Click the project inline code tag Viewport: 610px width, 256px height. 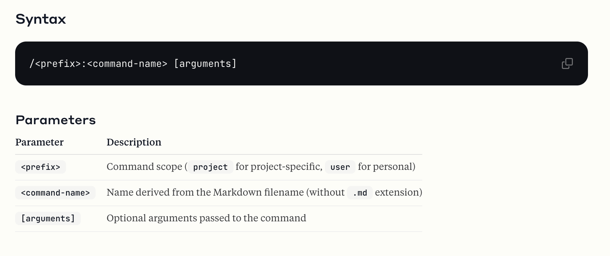click(x=210, y=167)
